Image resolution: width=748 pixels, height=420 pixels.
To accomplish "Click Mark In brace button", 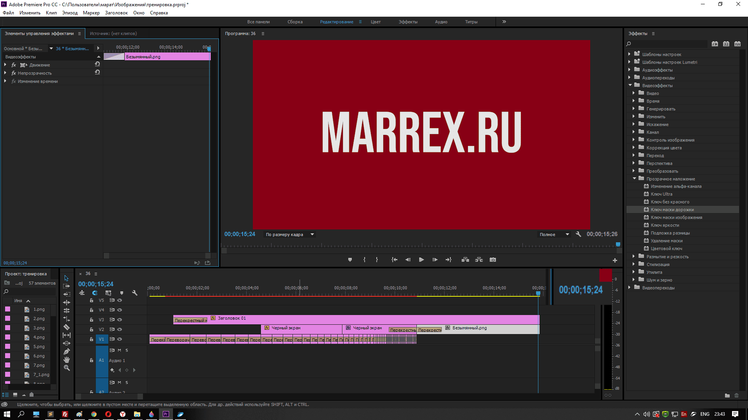I will coord(364,260).
